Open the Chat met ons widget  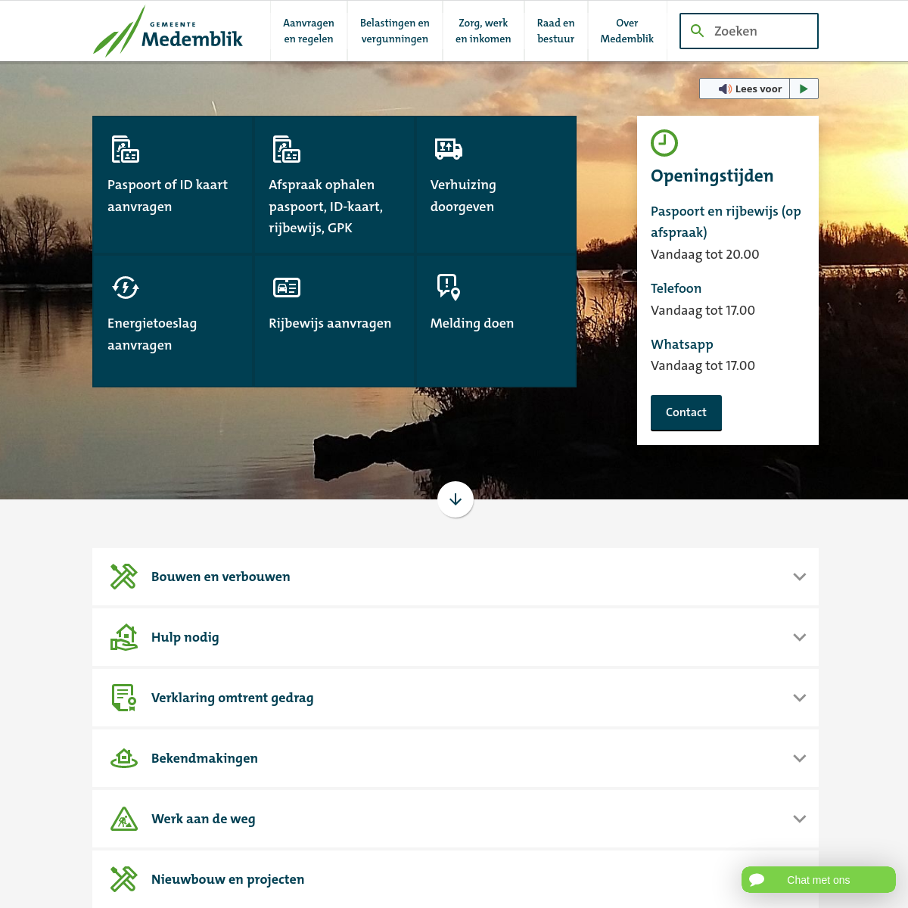coord(819,880)
